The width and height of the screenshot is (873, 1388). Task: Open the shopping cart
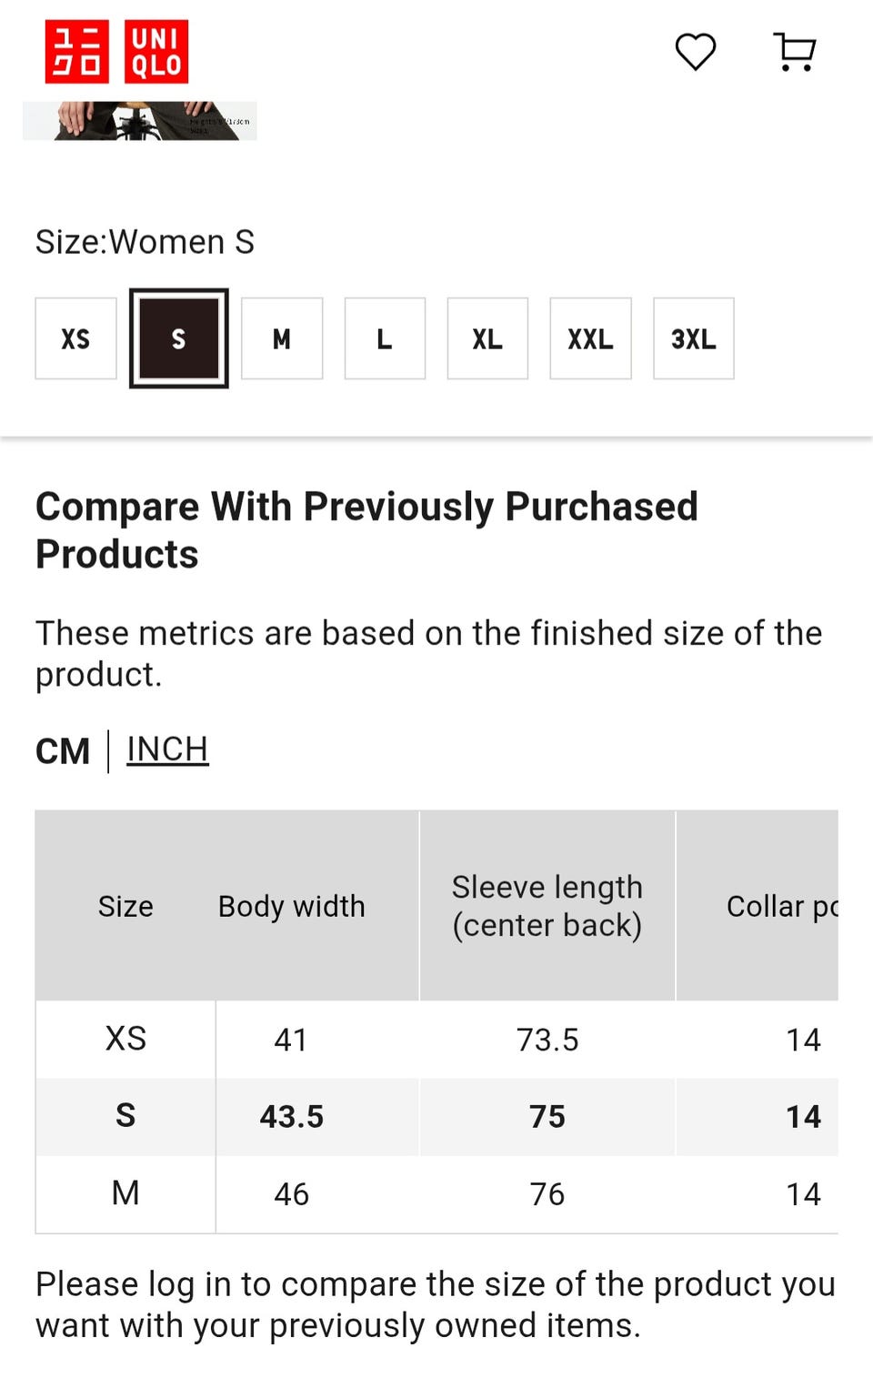point(795,52)
